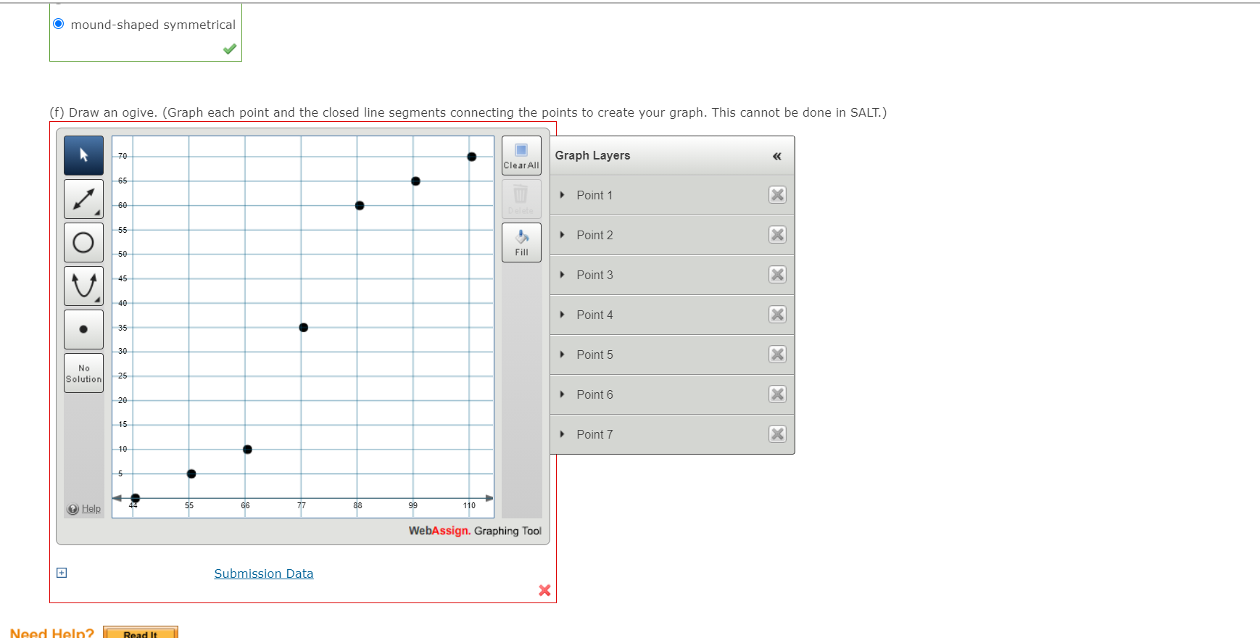Expand the Point 2 layer

pos(562,235)
